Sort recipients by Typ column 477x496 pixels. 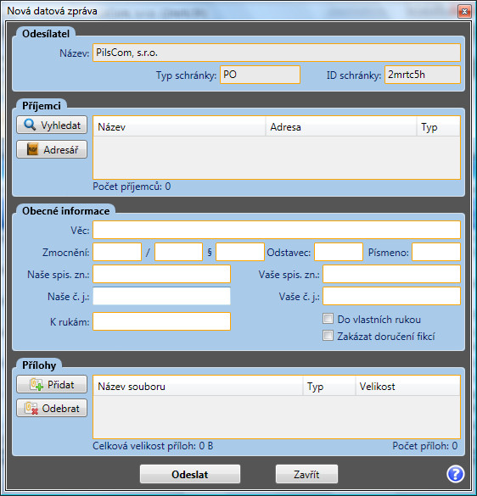(438, 127)
